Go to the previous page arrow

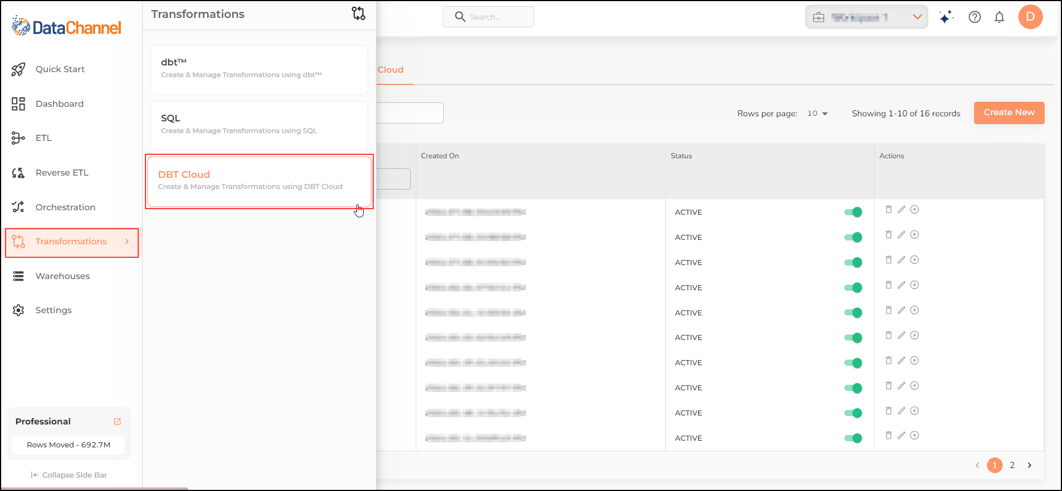(978, 465)
